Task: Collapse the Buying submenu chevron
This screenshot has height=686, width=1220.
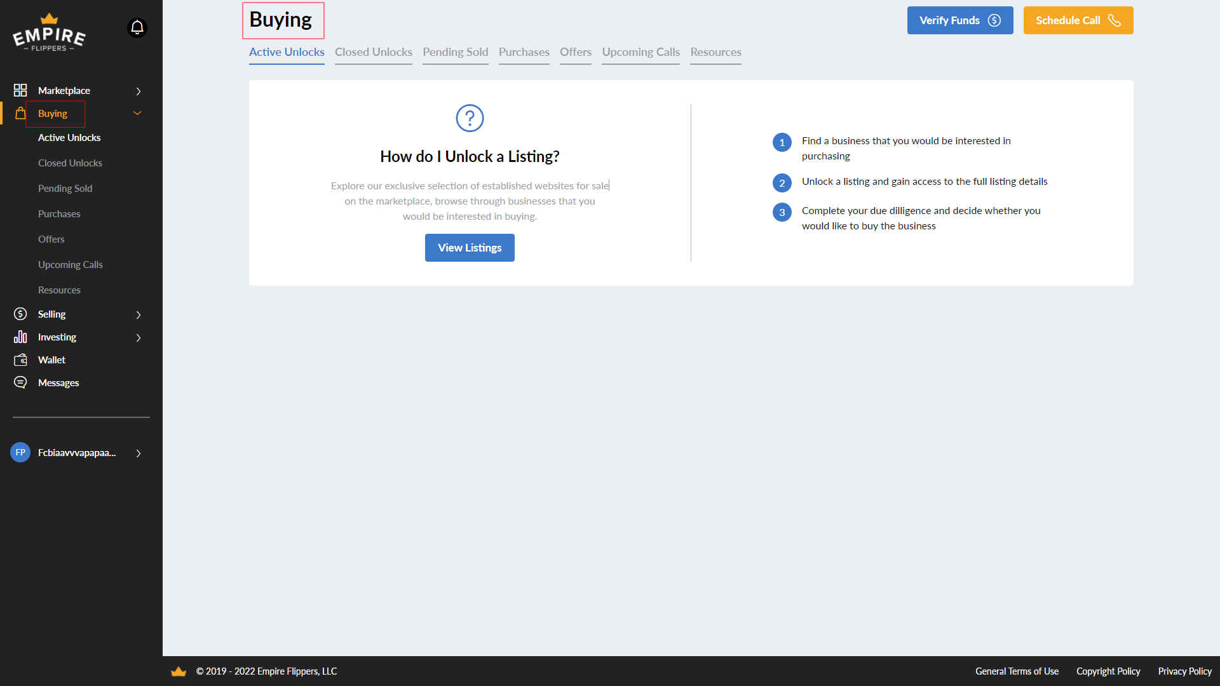Action: [x=137, y=113]
